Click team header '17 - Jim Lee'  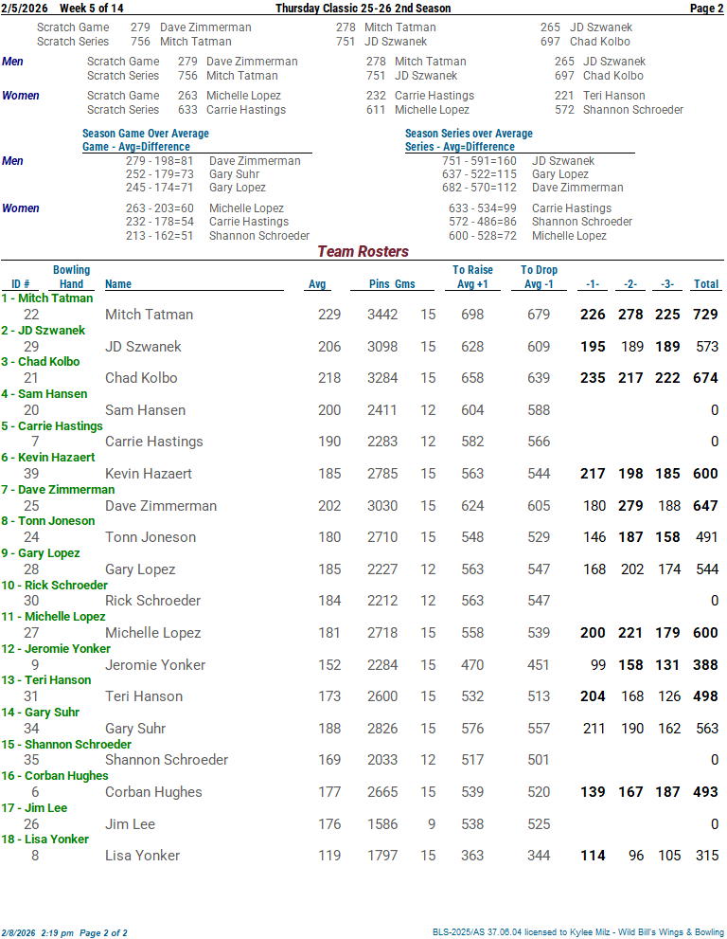coord(34,808)
